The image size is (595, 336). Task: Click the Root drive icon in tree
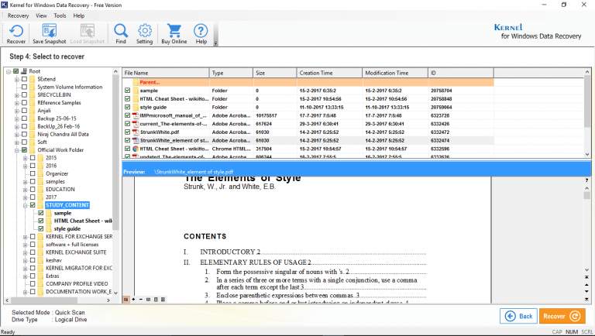pos(24,71)
